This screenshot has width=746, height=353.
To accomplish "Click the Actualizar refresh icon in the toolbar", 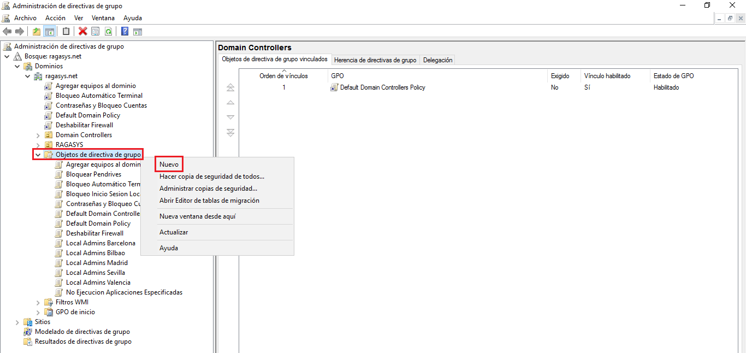I will pyautogui.click(x=109, y=31).
